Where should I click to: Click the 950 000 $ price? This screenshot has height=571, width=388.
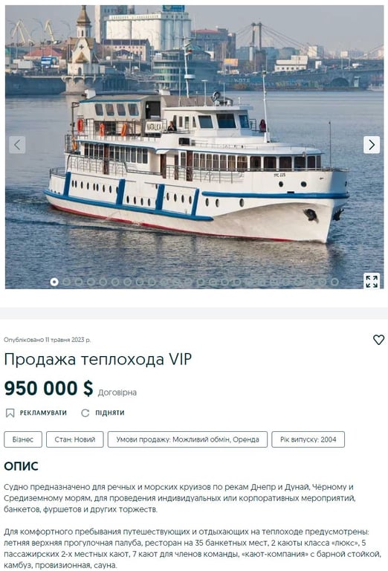pyautogui.click(x=49, y=388)
